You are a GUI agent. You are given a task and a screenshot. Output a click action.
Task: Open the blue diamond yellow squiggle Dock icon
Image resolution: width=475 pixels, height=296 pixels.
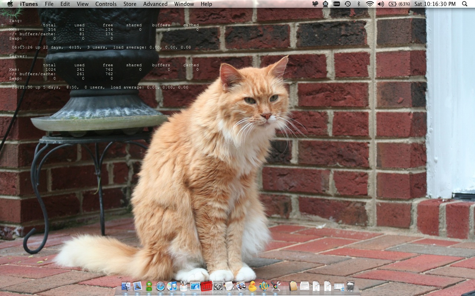click(x=264, y=286)
